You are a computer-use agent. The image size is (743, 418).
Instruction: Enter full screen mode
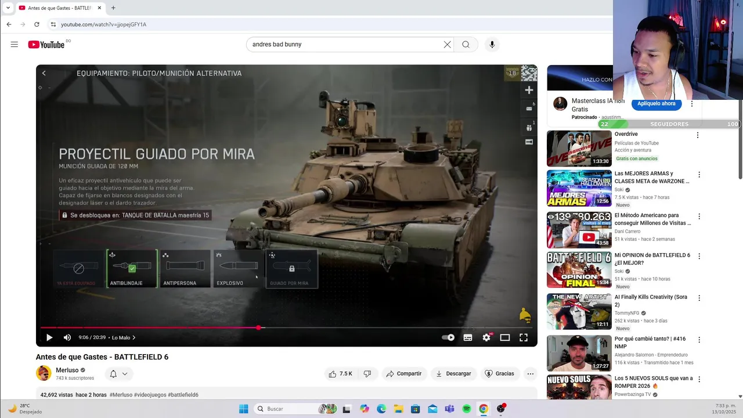coord(523,337)
